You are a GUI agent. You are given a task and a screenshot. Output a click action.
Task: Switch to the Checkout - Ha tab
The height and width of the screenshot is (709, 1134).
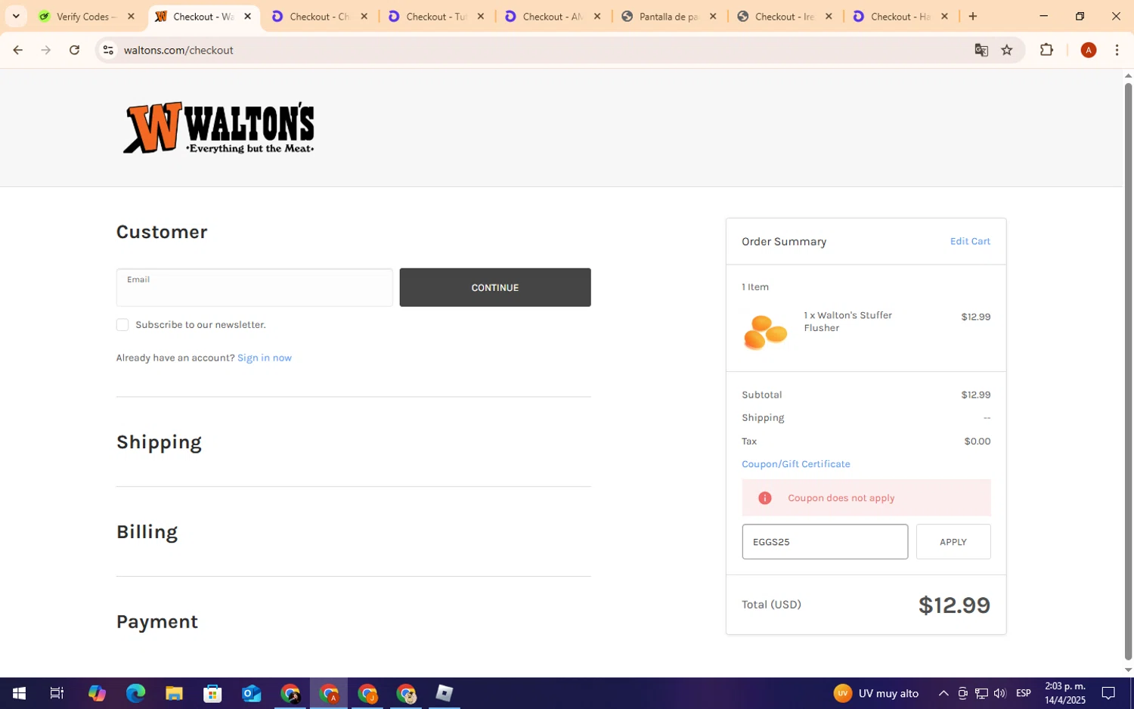click(900, 16)
